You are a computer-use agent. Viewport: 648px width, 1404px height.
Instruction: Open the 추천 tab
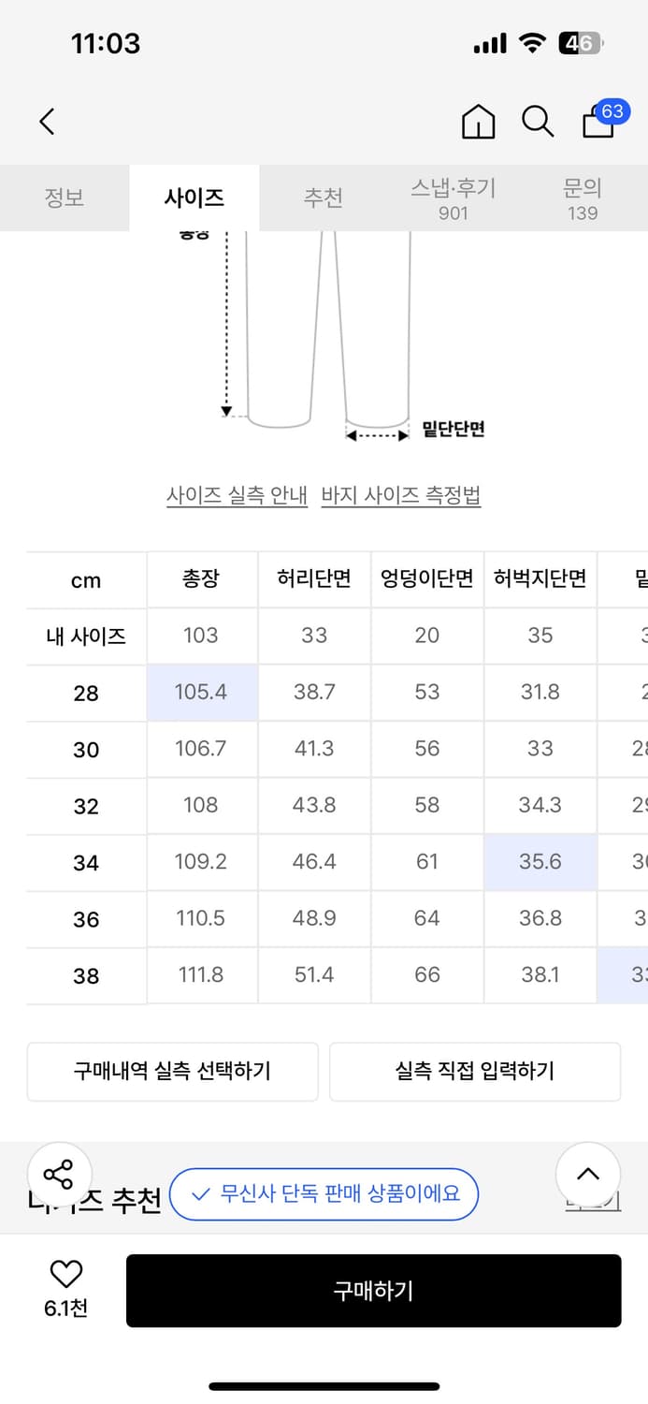(x=324, y=197)
